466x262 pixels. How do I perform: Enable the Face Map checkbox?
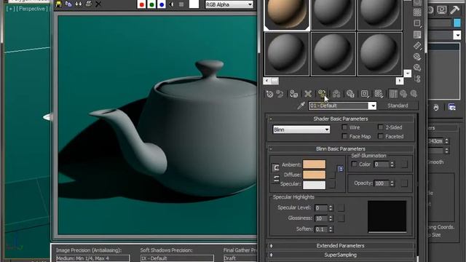click(344, 136)
